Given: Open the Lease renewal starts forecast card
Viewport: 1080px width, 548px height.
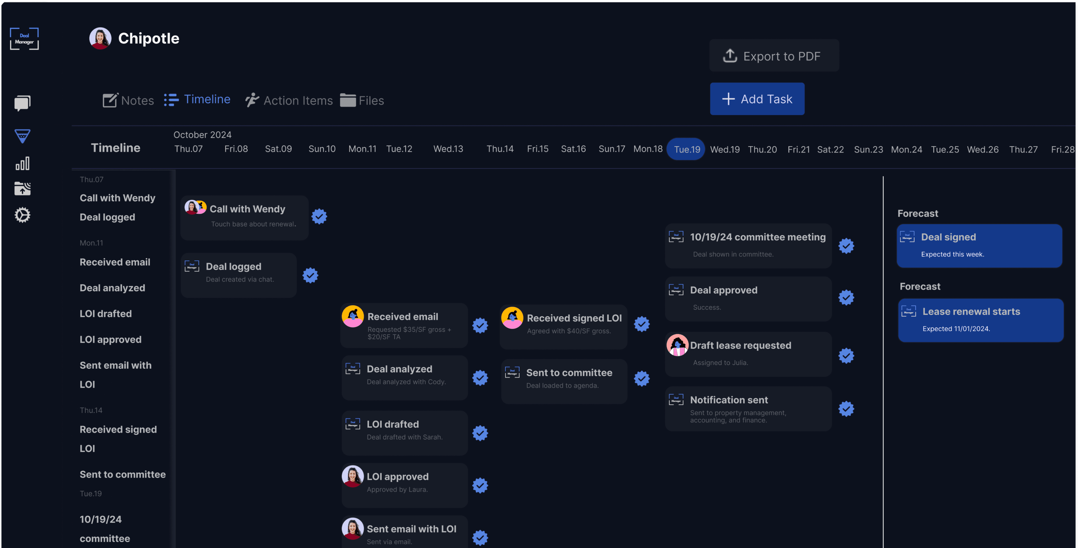Looking at the screenshot, I should click(x=981, y=320).
